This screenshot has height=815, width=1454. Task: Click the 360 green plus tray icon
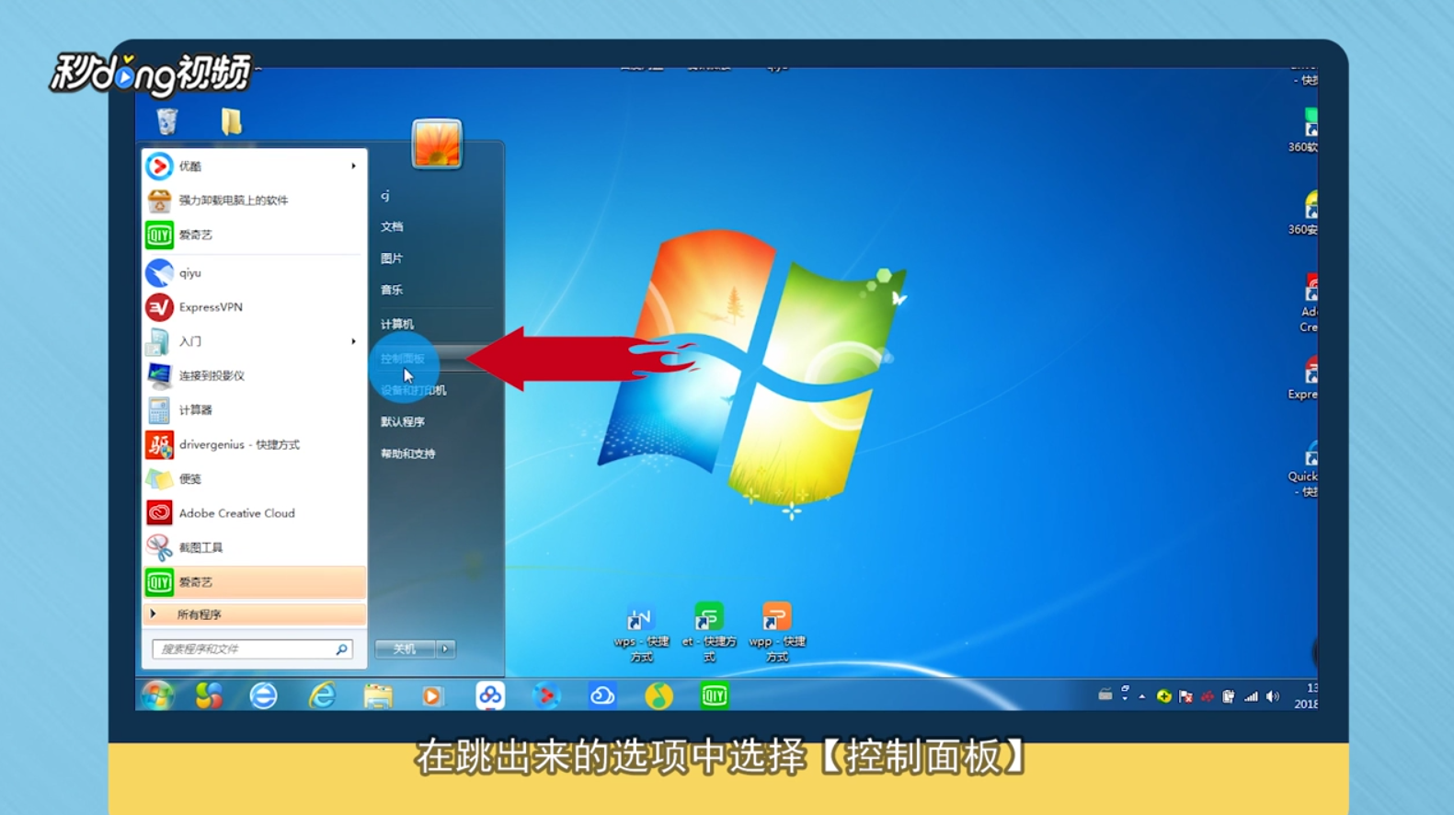pos(1163,696)
